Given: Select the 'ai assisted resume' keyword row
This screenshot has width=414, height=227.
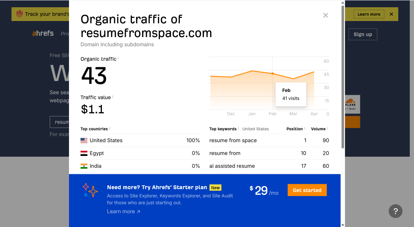Looking at the screenshot, I should coord(269,166).
